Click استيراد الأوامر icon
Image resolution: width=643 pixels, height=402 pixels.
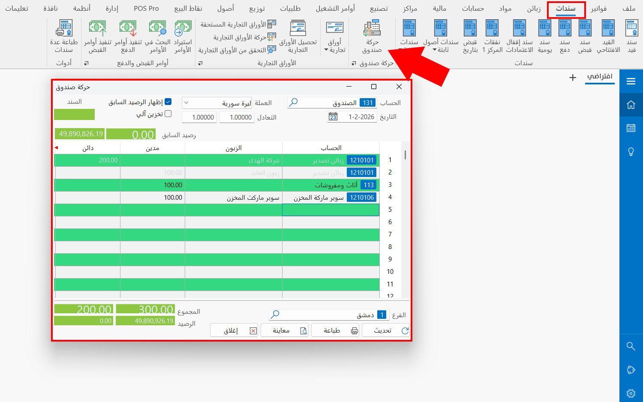183,36
